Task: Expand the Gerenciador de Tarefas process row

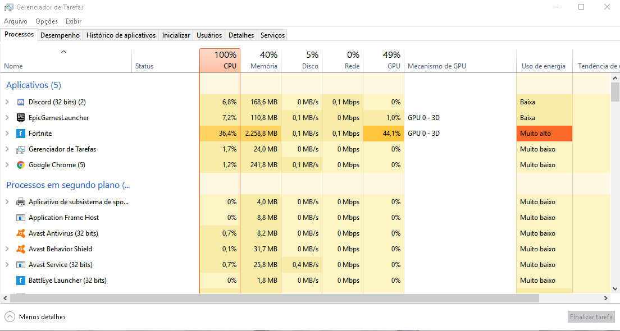Action: (7, 149)
